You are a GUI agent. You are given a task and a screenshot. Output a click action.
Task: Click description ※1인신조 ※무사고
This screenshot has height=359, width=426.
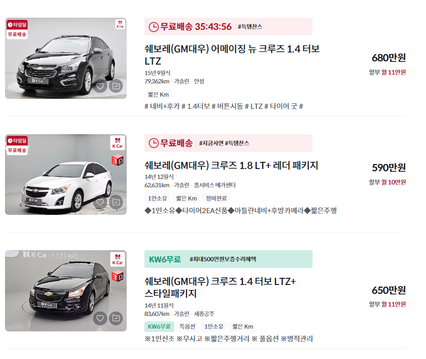pos(228,339)
